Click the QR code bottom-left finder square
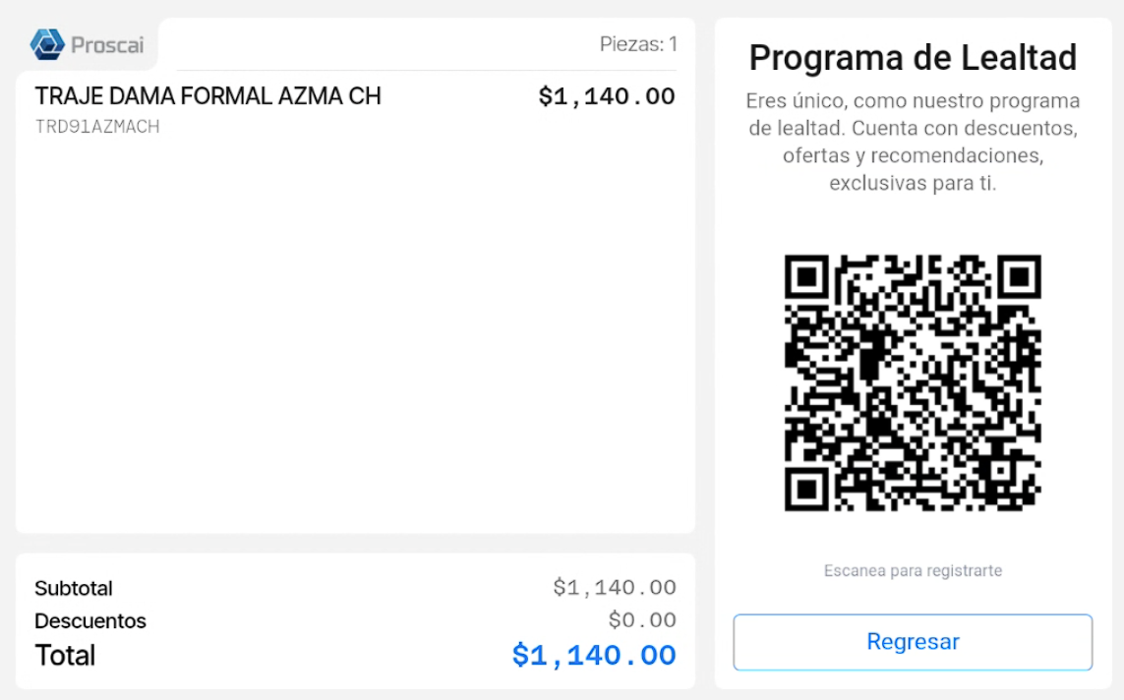Screen dimensions: 1124x700 tap(806, 489)
